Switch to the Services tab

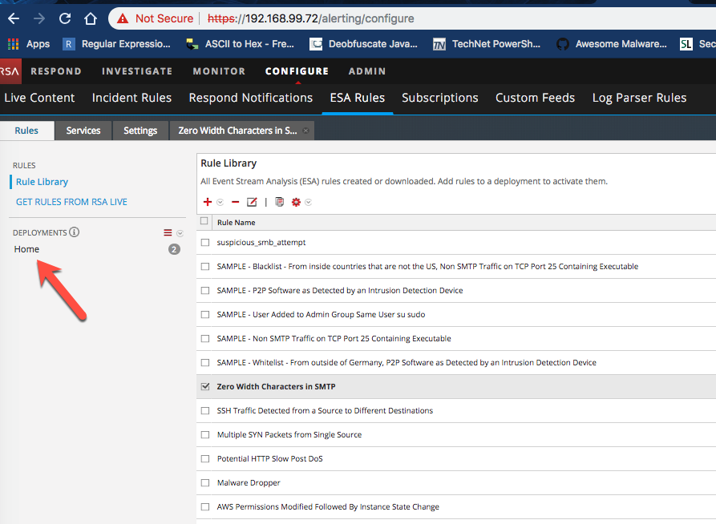point(83,131)
